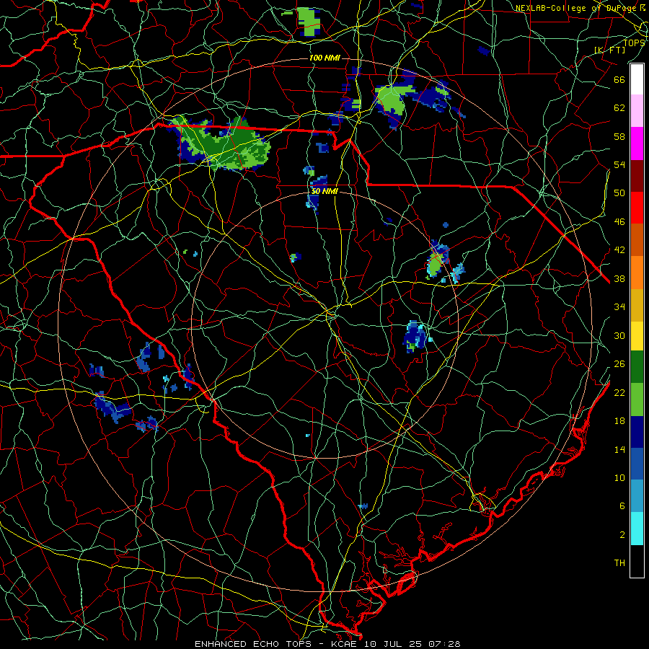Image resolution: width=649 pixels, height=649 pixels.
Task: Click the [K FT] units label
Action: (x=609, y=50)
